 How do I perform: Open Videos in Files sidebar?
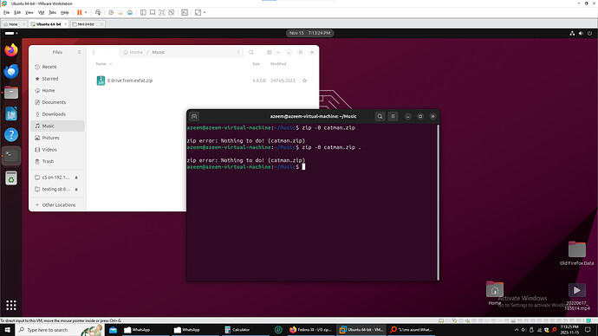(57, 149)
